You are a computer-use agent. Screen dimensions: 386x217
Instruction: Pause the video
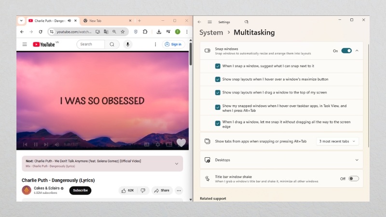pyautogui.click(x=36, y=144)
